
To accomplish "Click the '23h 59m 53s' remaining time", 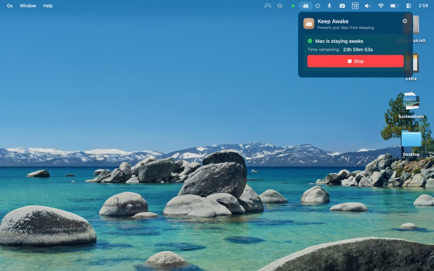I will [x=358, y=50].
